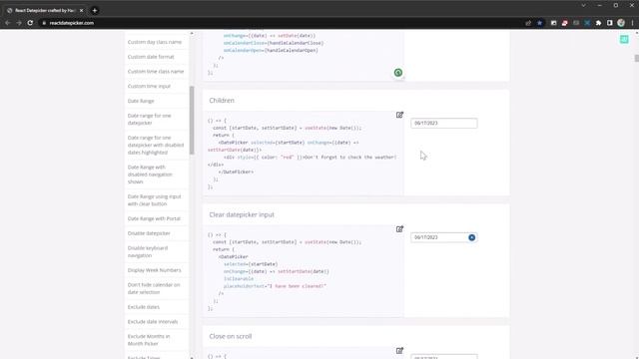The width and height of the screenshot is (639, 359).
Task: Open code editor for Close on scroll example
Action: pyautogui.click(x=399, y=351)
